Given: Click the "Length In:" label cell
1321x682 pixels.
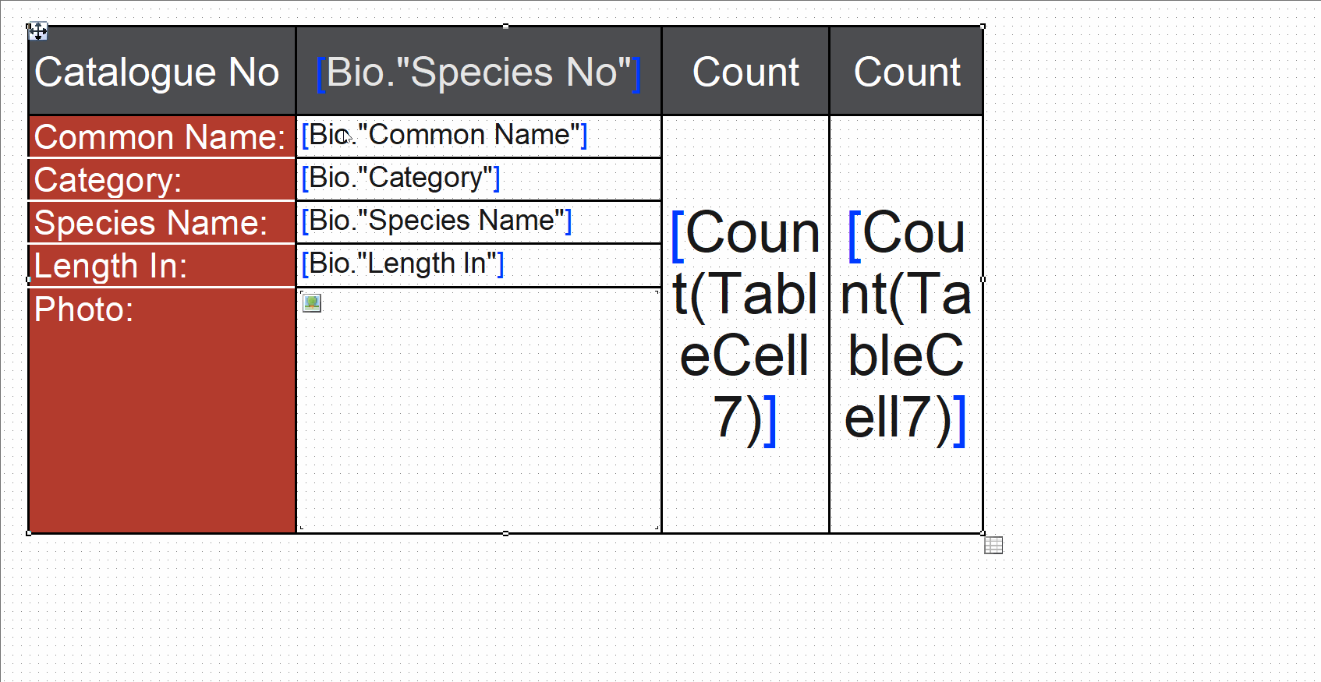Looking at the screenshot, I should (x=161, y=266).
